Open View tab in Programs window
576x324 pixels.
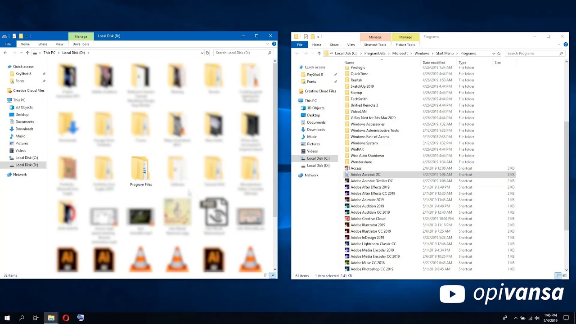pyautogui.click(x=351, y=45)
